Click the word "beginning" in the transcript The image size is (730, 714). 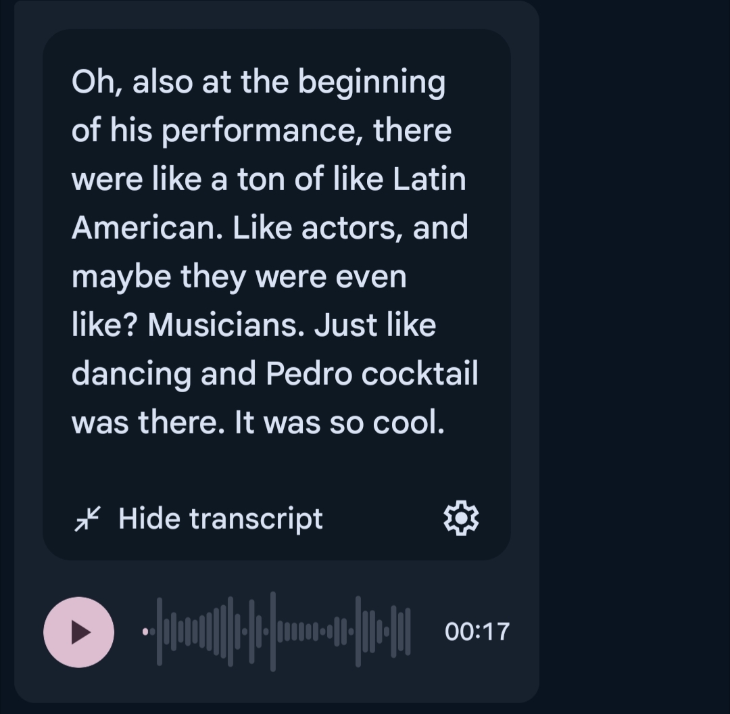(x=371, y=82)
